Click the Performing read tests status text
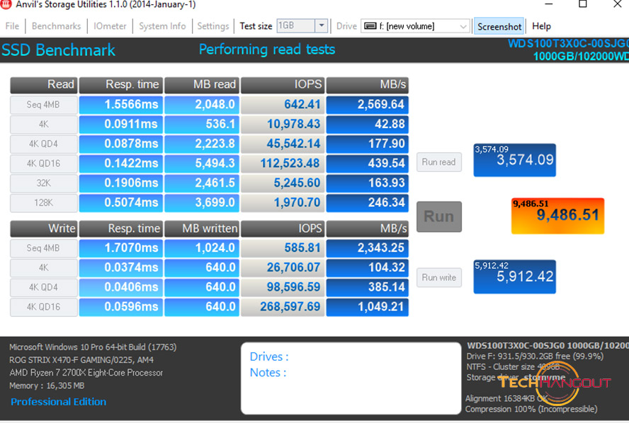The image size is (629, 423). (x=267, y=50)
